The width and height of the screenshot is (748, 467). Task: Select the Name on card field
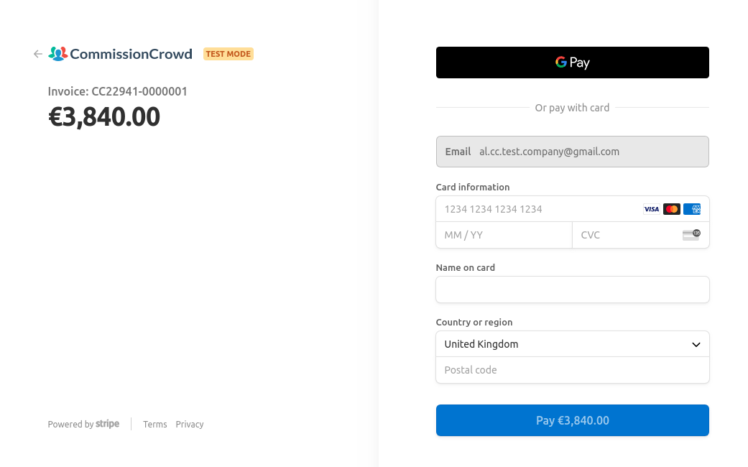pyautogui.click(x=572, y=290)
